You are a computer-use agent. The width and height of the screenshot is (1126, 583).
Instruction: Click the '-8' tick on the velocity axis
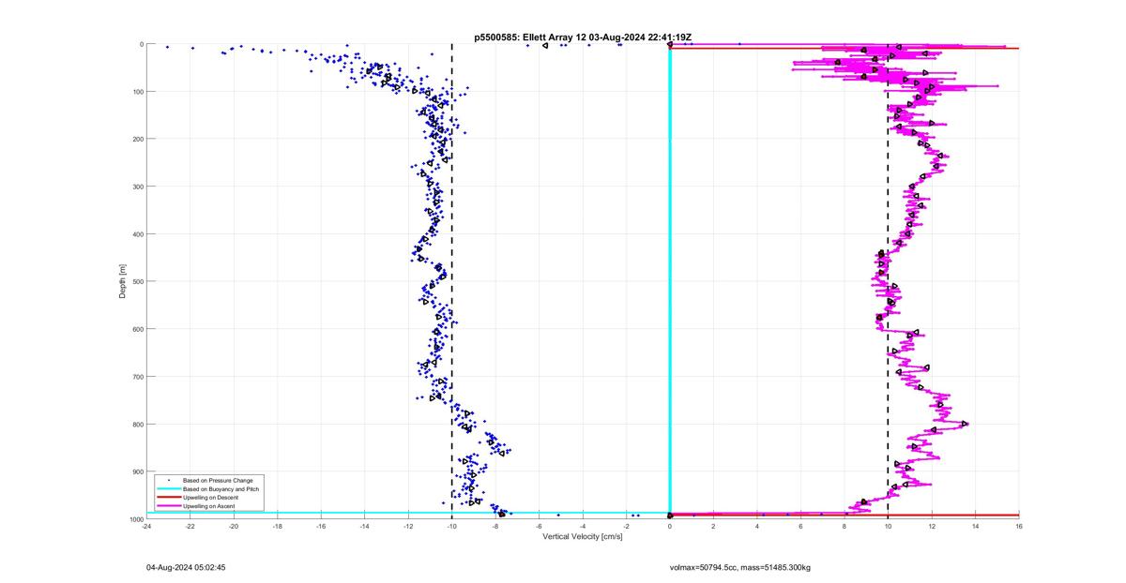495,526
